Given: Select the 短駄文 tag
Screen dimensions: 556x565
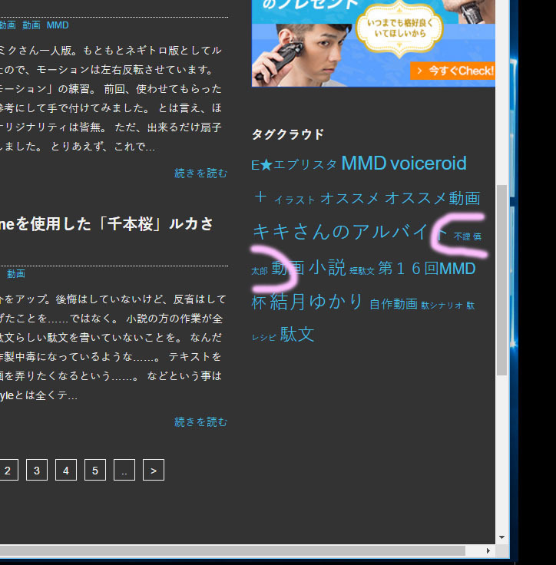Looking at the screenshot, I should point(362,271).
